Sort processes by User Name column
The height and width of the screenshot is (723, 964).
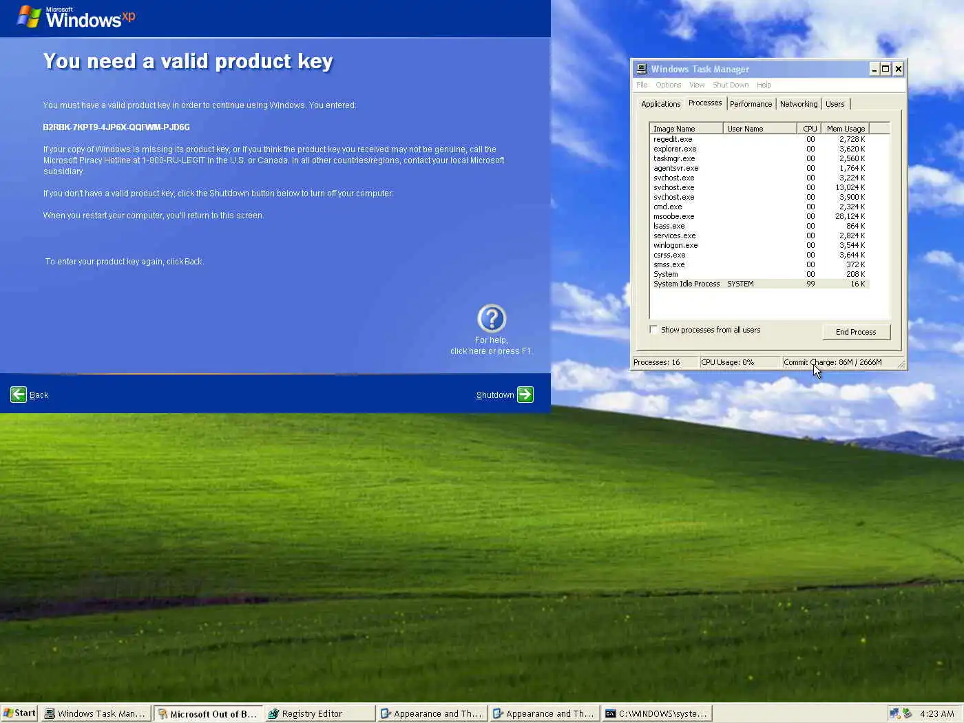(760, 129)
